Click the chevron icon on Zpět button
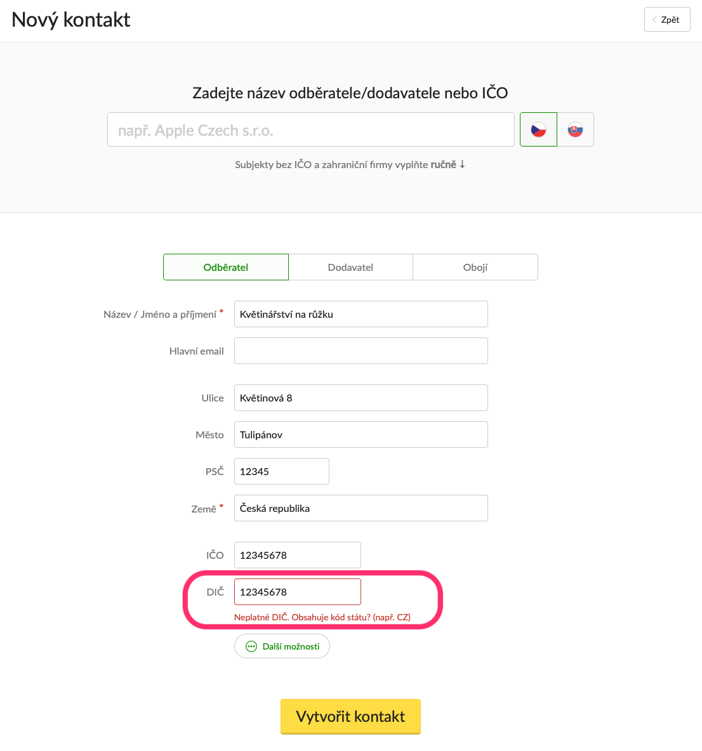Image resolution: width=702 pixels, height=751 pixels. click(654, 20)
